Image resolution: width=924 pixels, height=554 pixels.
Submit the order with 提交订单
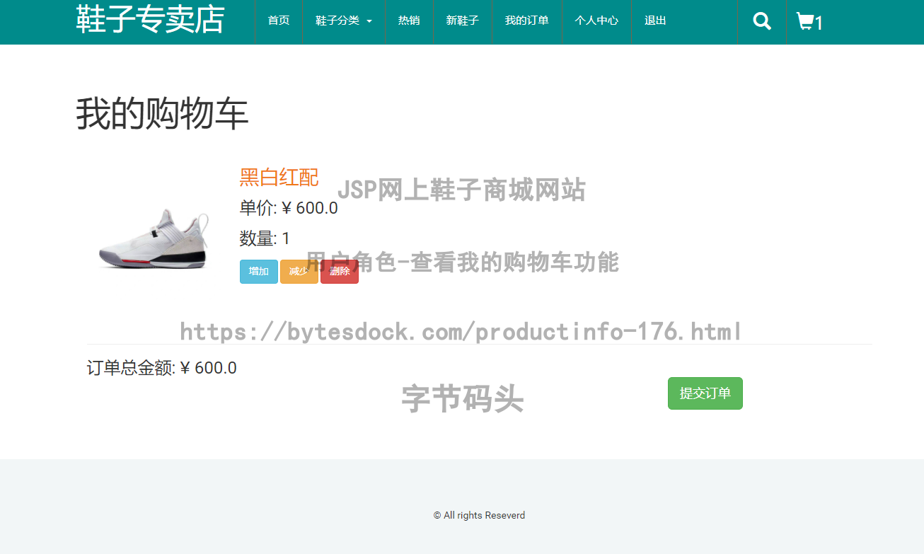point(705,393)
